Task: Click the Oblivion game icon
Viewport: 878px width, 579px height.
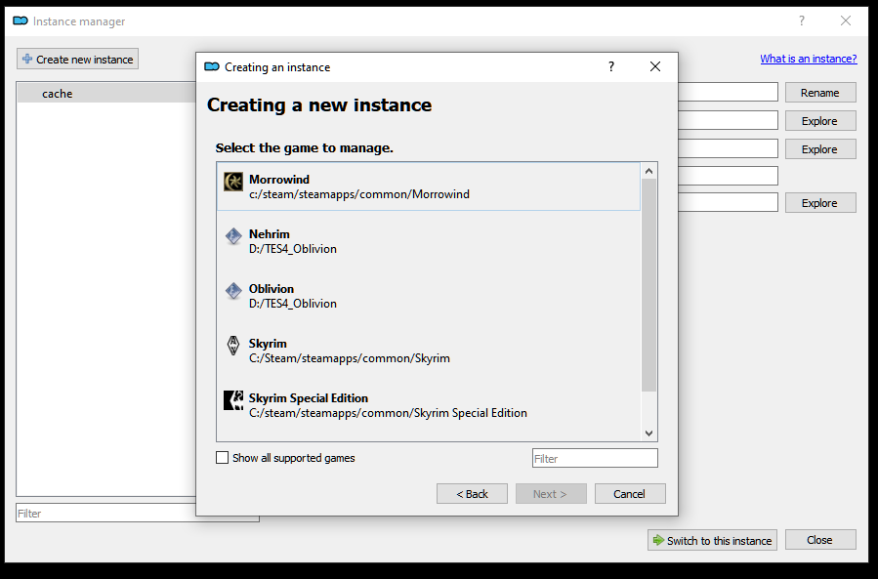Action: pyautogui.click(x=233, y=291)
